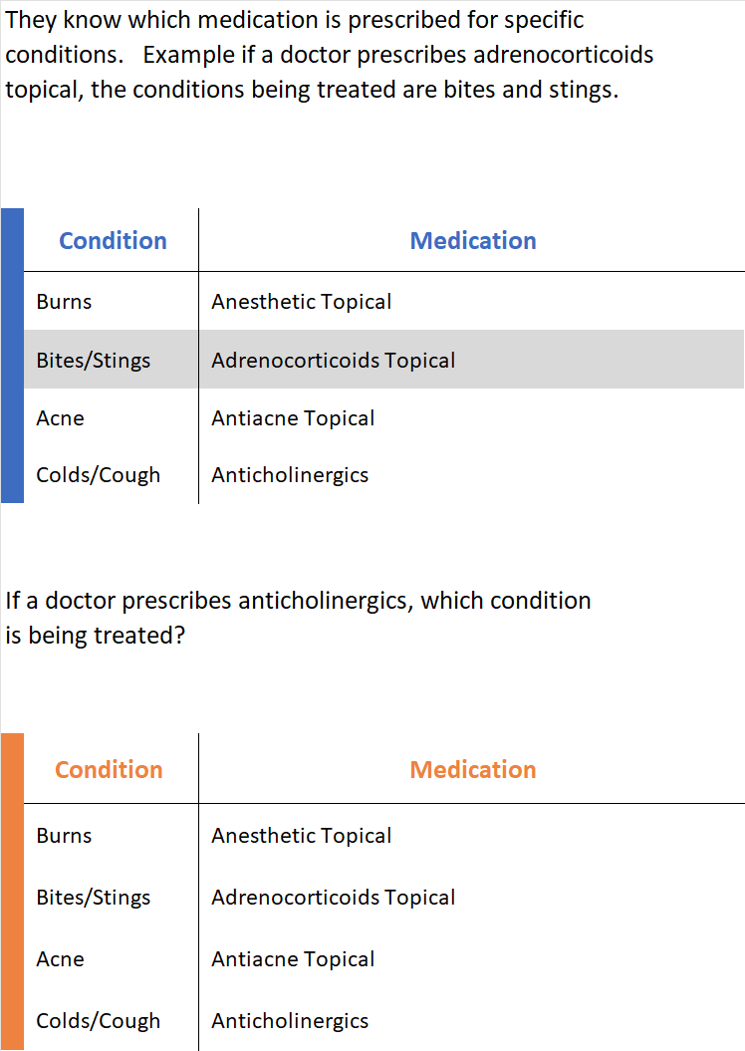Screen dimensions: 745x1051
Task: Click the highlighted Bites/Stings cell
Action: pyautogui.click(x=94, y=361)
